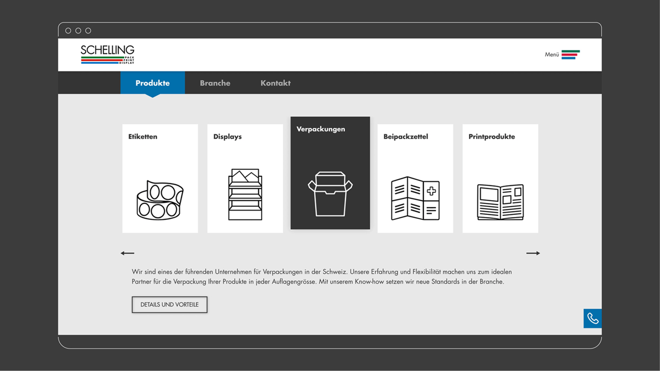Screen dimensions: 660x371
Task: Click the striped hamburger icon next to Menü
Action: click(570, 54)
